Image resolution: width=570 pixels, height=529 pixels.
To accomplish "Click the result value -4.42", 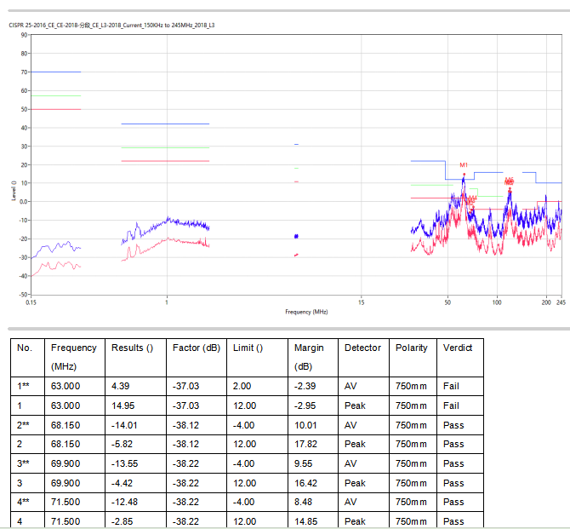I will tap(122, 483).
